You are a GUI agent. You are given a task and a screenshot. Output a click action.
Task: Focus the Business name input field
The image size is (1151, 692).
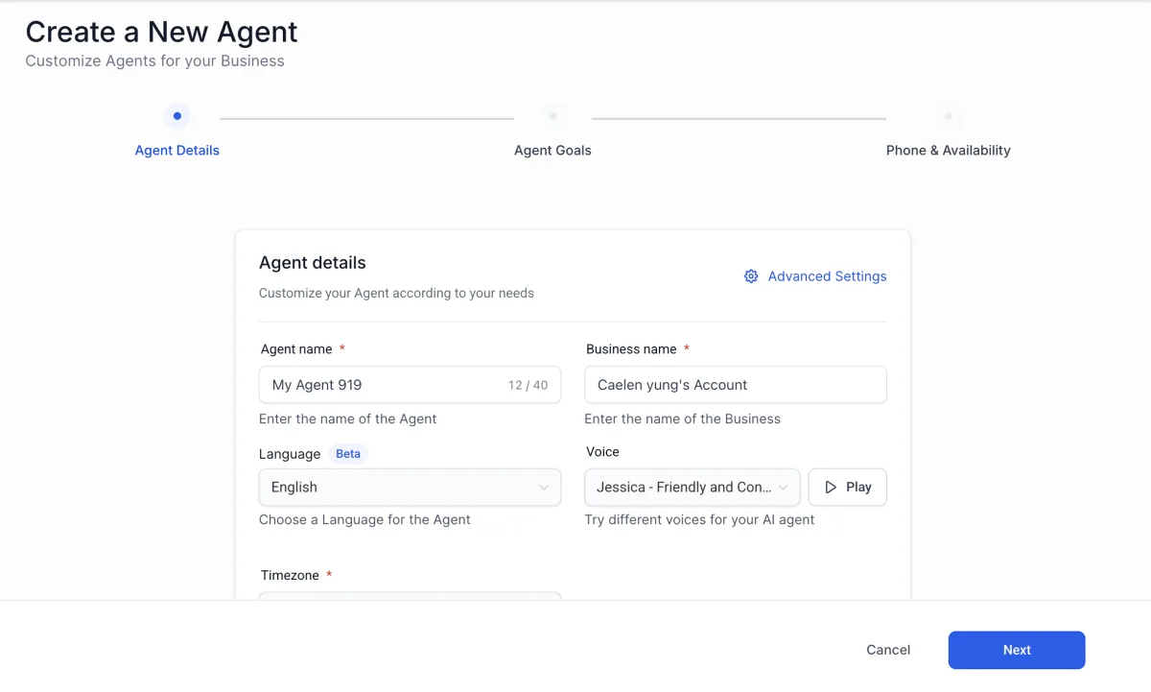point(736,385)
